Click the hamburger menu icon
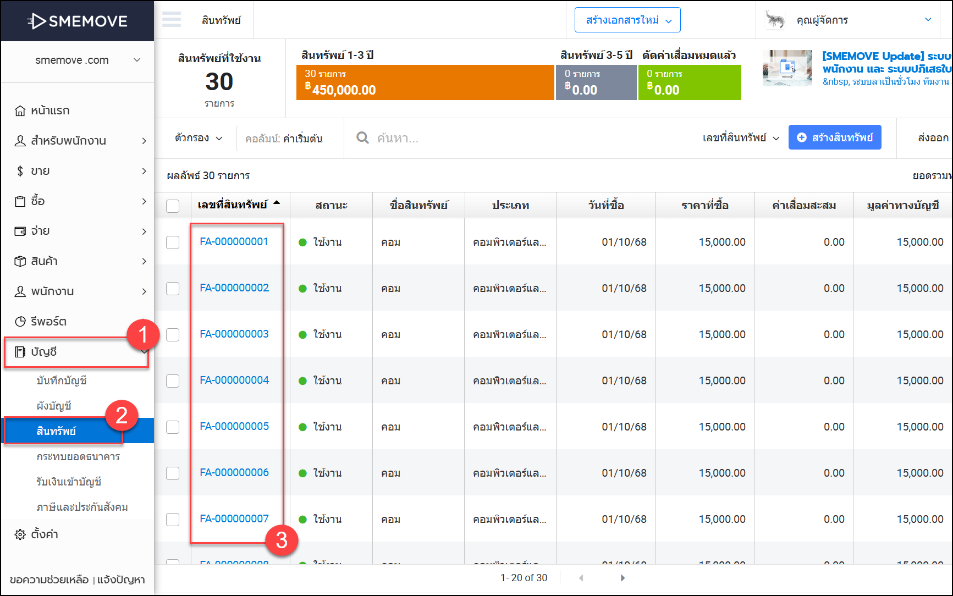This screenshot has width=953, height=596. [172, 20]
